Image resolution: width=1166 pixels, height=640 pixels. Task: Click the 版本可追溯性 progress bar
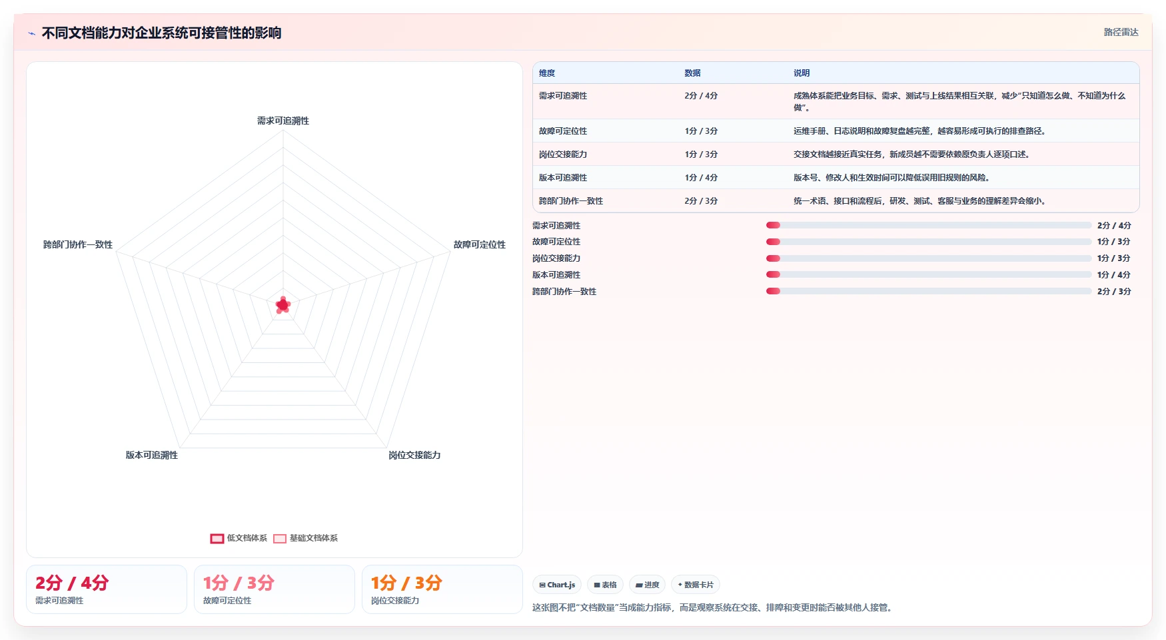tap(929, 274)
